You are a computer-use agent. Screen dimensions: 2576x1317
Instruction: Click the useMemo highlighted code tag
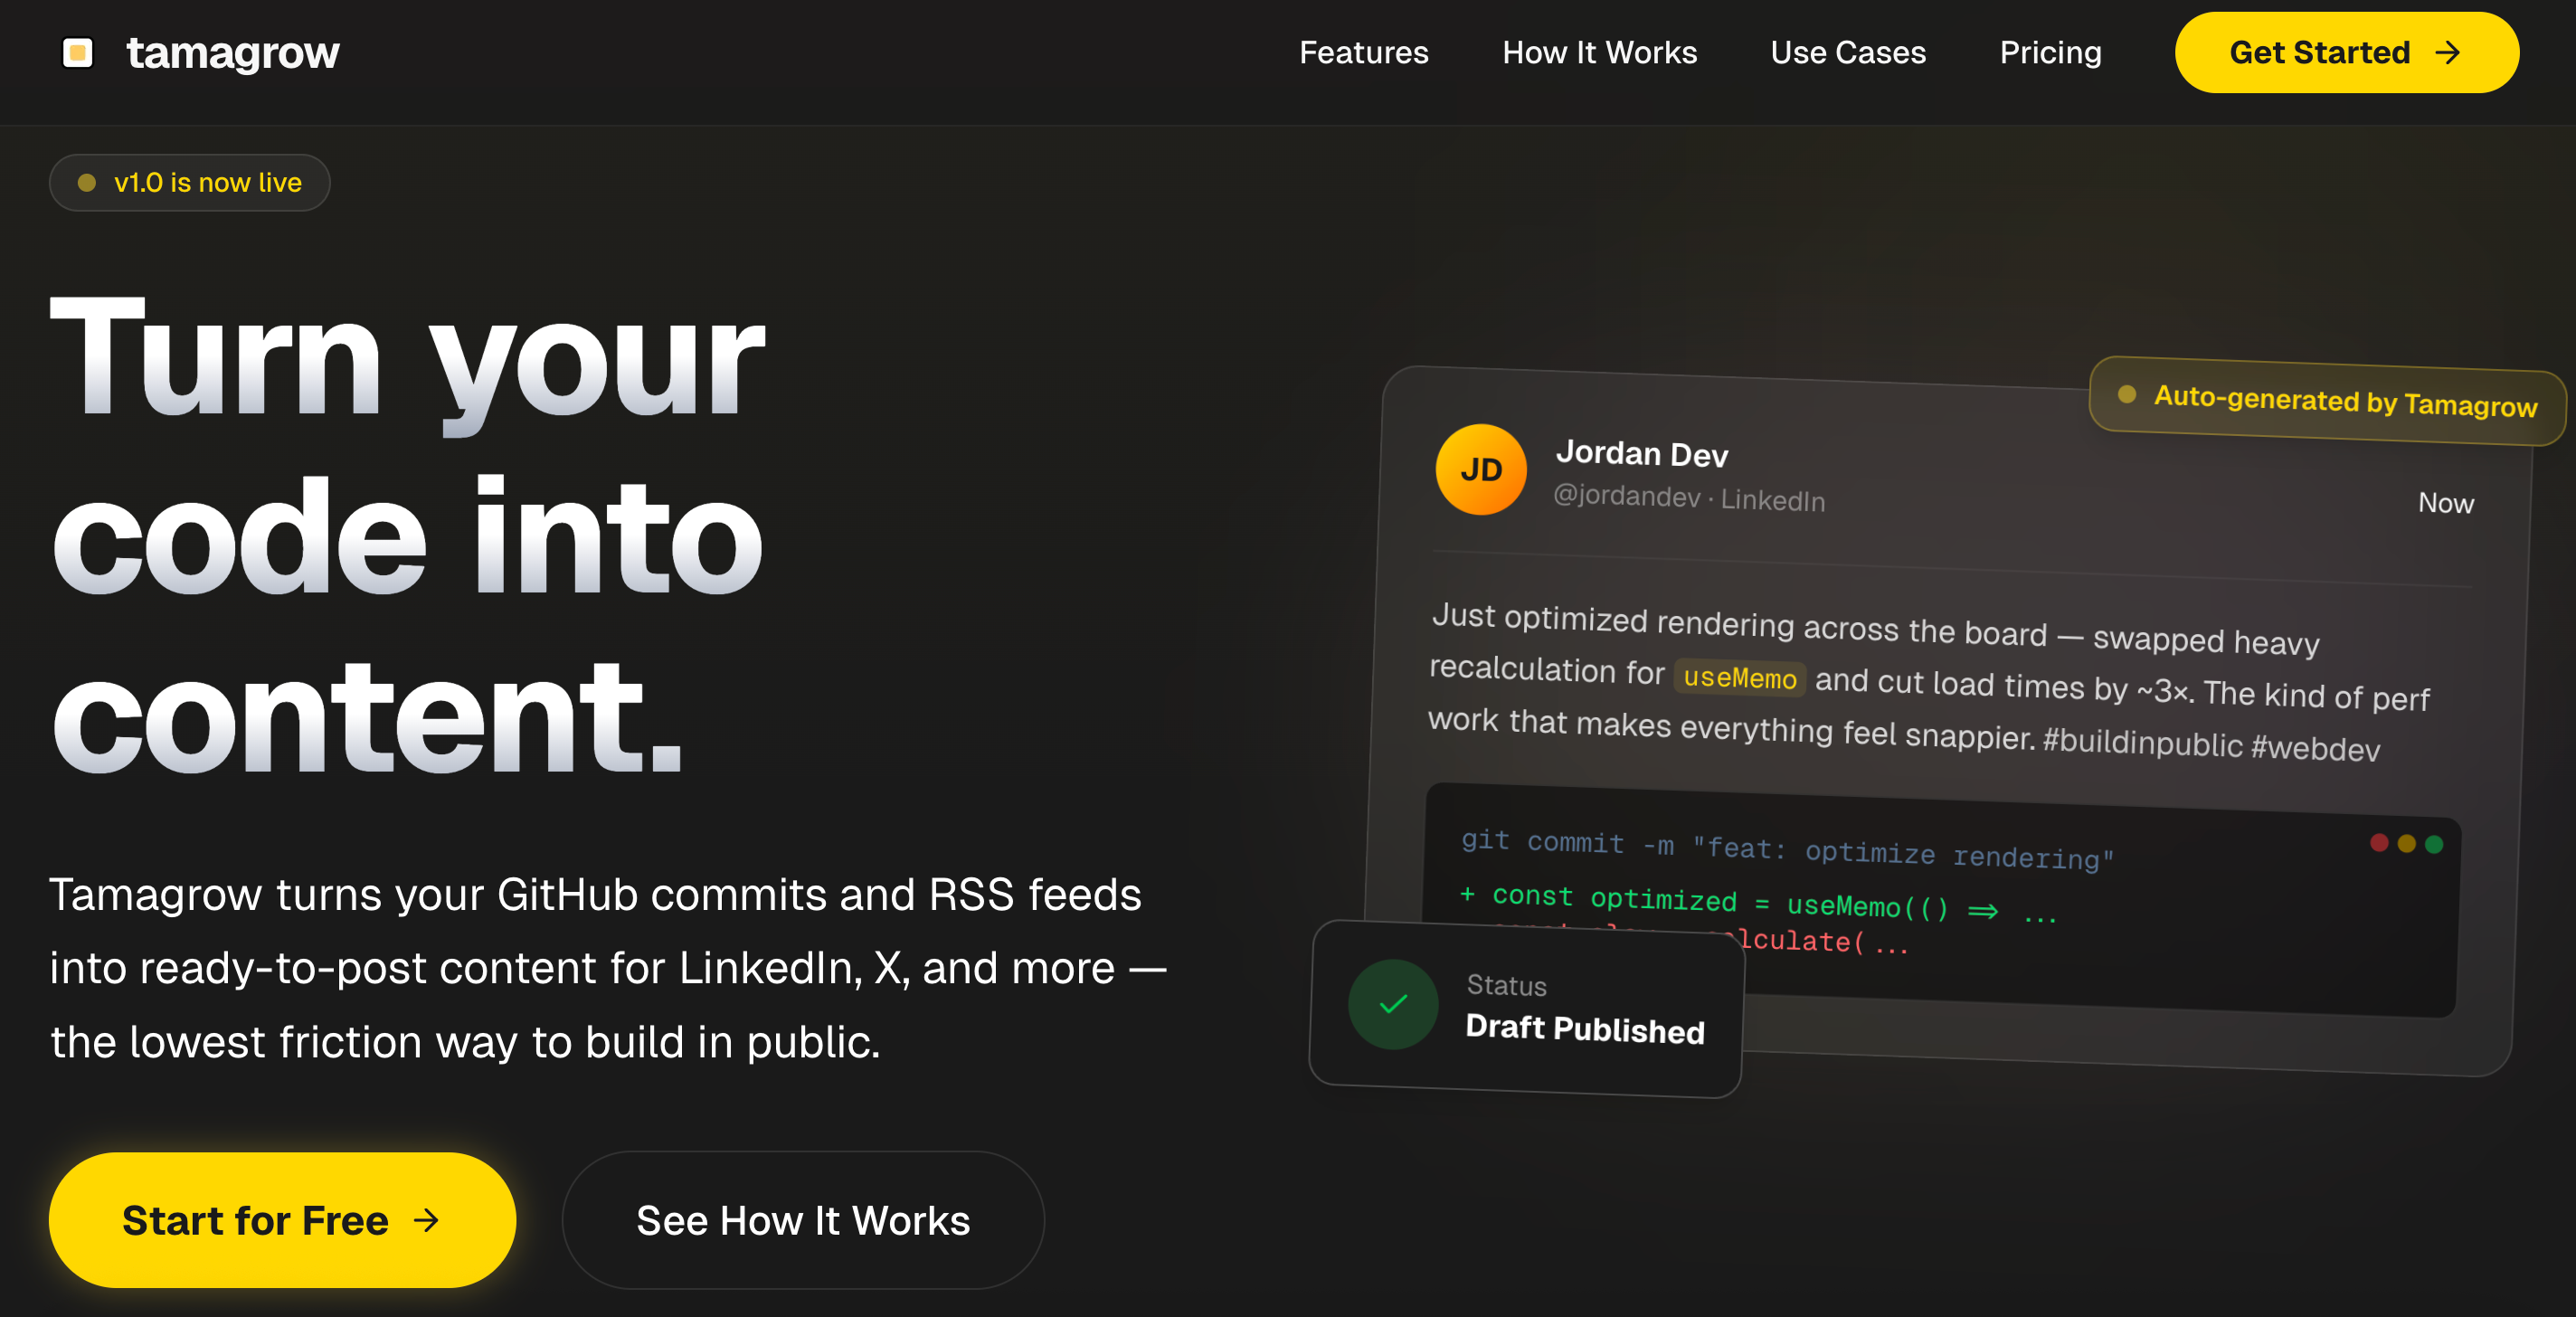point(1739,677)
